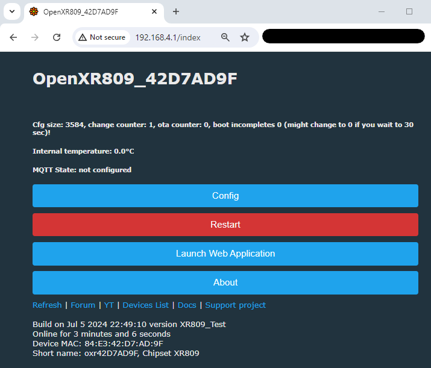
Task: Minimize the browser window
Action: coord(382,11)
